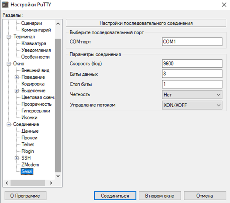Open the Особенности settings
This screenshot has height=203, width=230.
[x=36, y=57]
